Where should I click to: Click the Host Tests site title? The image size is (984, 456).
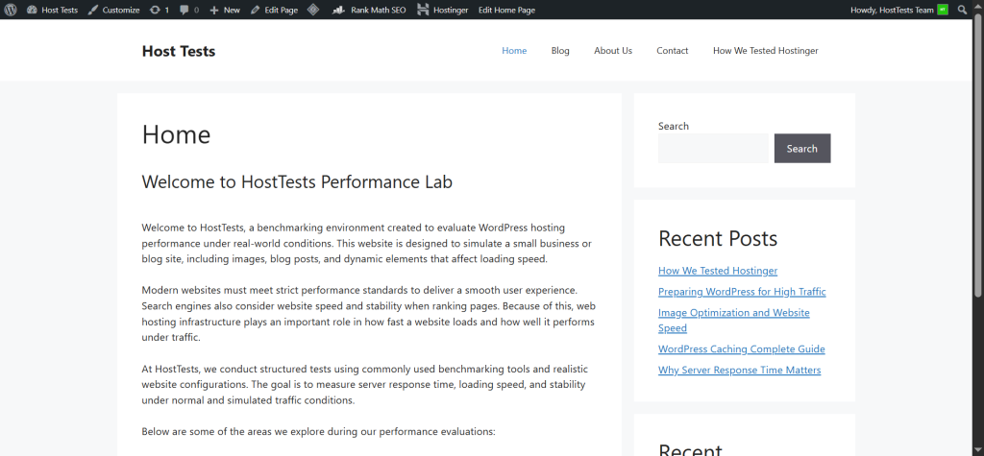point(179,51)
